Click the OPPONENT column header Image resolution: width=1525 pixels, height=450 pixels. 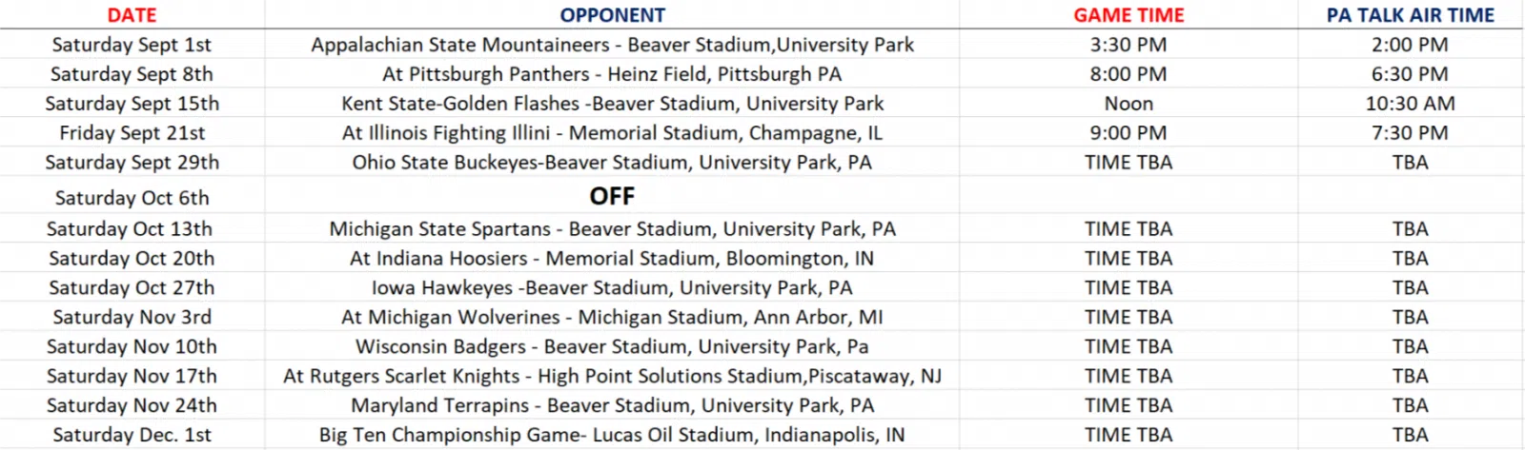point(612,15)
